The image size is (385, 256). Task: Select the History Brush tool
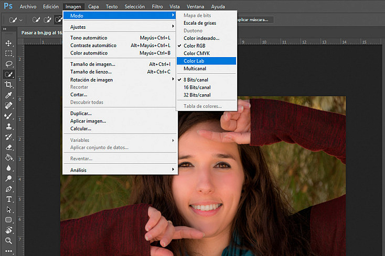point(8,137)
